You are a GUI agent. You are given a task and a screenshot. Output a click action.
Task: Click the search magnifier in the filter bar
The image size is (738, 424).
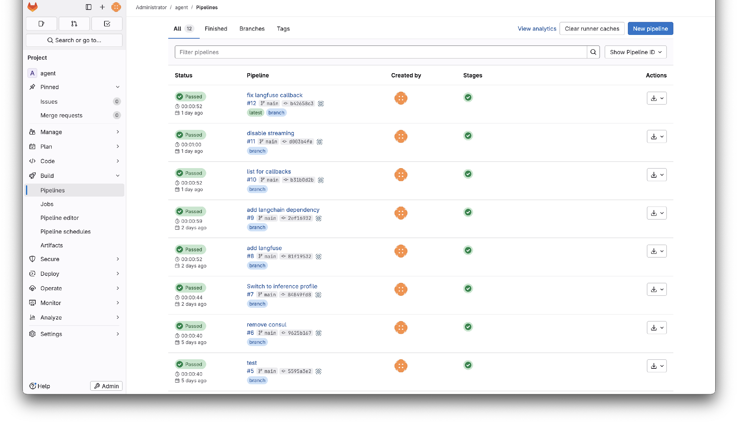pyautogui.click(x=594, y=52)
